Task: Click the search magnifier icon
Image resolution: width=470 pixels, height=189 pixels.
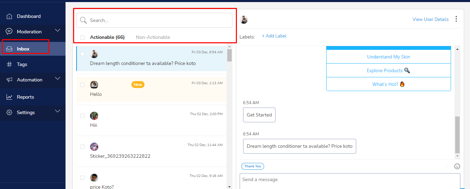Action: pyautogui.click(x=83, y=20)
